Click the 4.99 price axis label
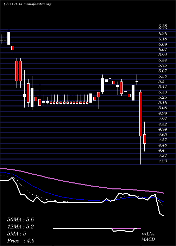The height and width of the screenshot is (246, 176). pyautogui.click(x=163, y=114)
